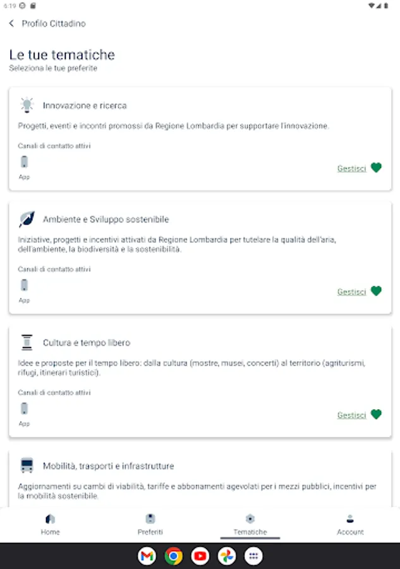Open the Account tab

coord(350,524)
